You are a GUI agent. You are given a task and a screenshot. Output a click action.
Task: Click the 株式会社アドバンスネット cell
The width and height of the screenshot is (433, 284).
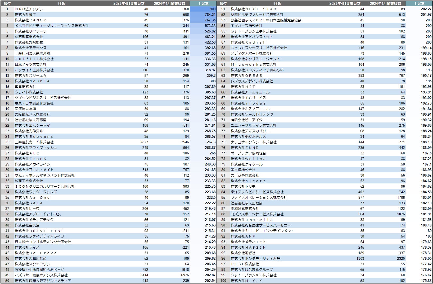point(252,37)
